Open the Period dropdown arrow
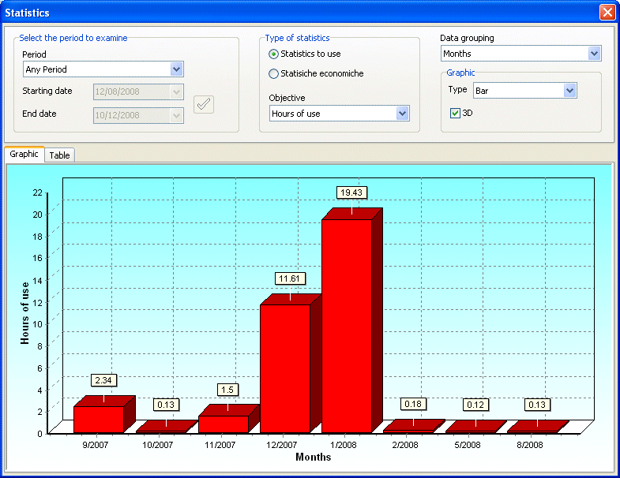This screenshot has width=620, height=478. point(176,69)
